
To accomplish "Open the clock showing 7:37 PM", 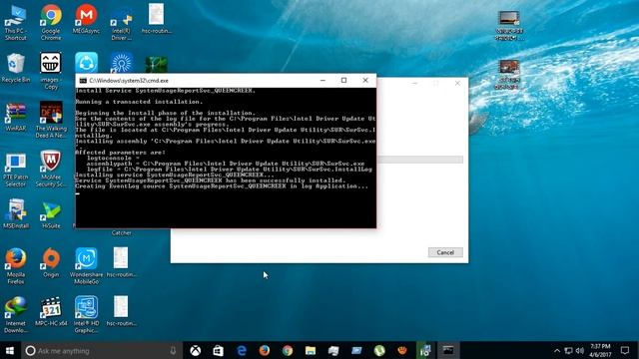I will pos(600,350).
